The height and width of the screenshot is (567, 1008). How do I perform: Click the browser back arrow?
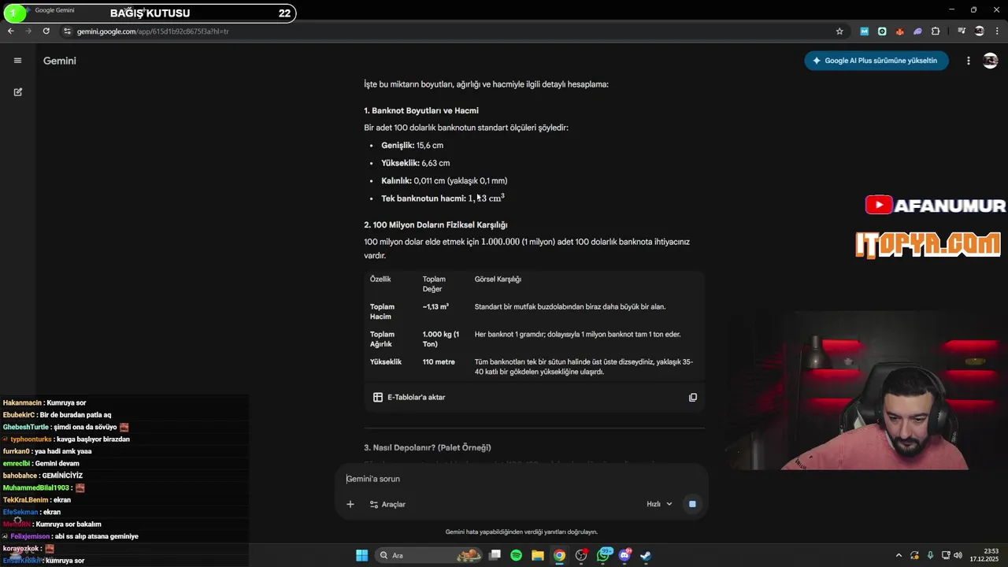click(x=11, y=31)
